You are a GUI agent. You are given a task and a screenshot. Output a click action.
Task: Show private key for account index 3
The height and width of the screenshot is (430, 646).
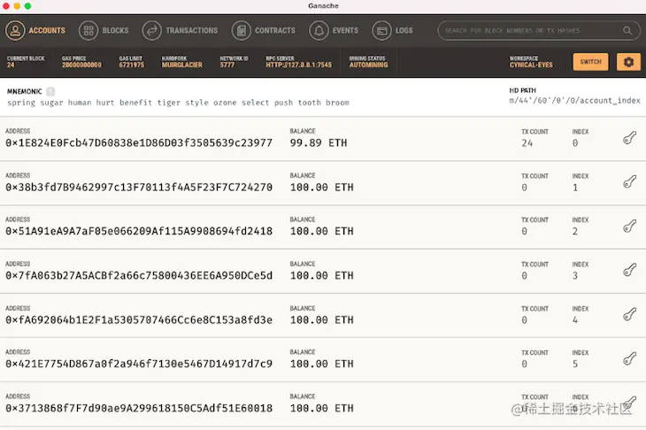point(629,270)
